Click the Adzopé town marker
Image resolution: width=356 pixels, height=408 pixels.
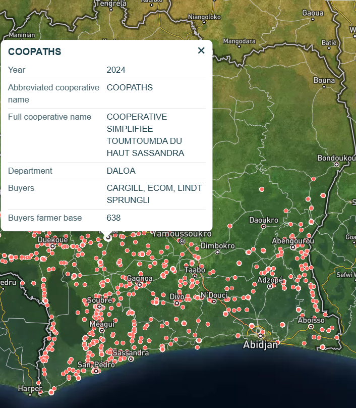(270, 286)
